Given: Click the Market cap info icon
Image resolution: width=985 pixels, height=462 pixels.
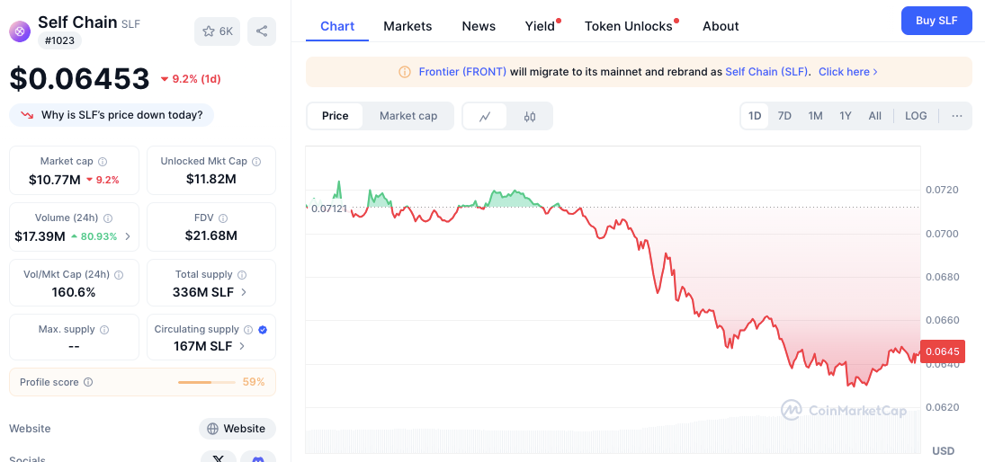Looking at the screenshot, I should pyautogui.click(x=103, y=161).
